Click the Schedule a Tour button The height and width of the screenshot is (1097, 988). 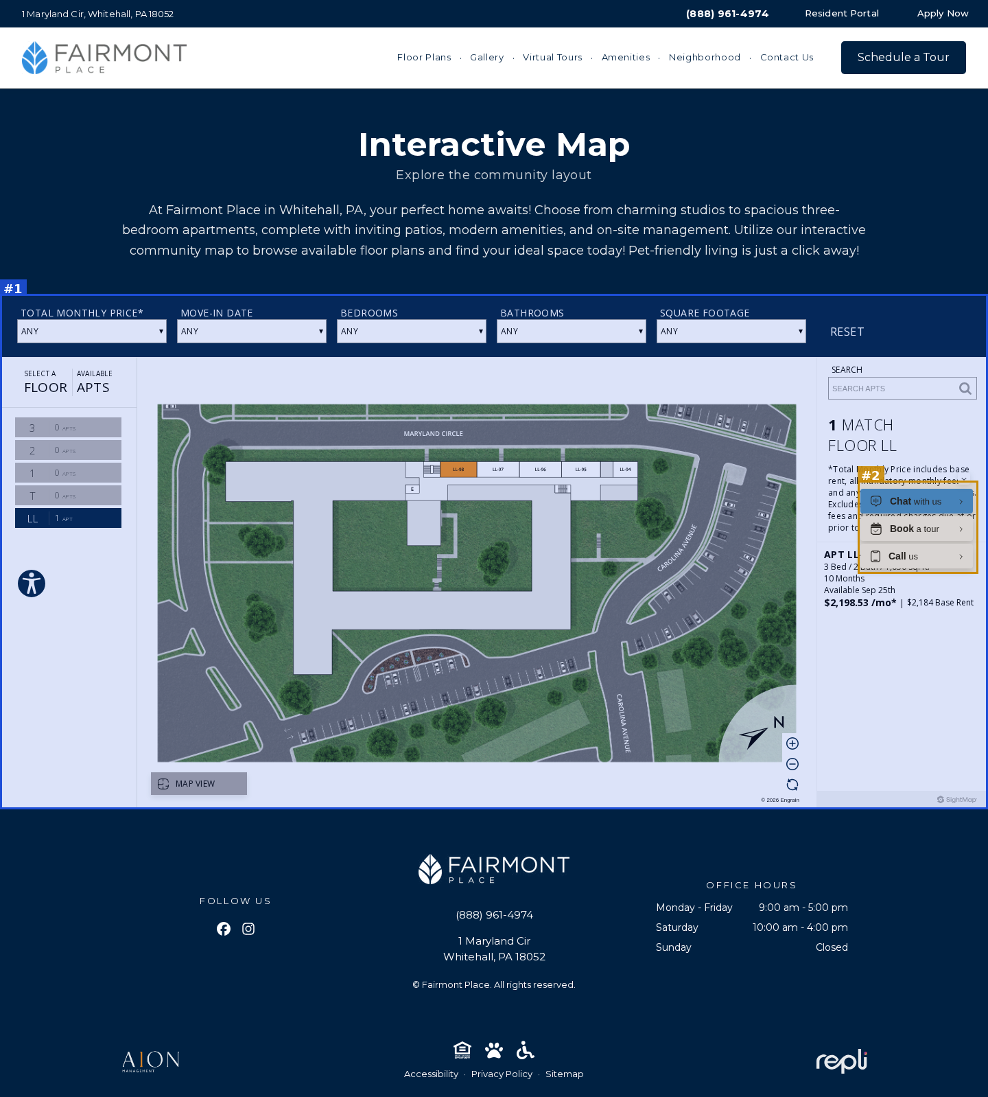904,58
